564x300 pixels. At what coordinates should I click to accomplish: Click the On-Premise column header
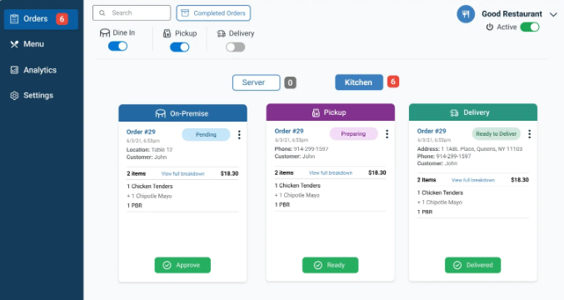(182, 113)
